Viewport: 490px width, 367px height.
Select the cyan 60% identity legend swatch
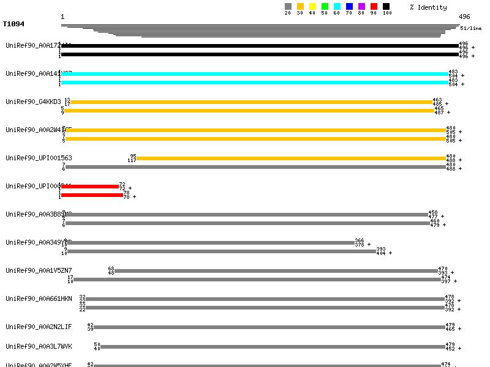pyautogui.click(x=337, y=7)
